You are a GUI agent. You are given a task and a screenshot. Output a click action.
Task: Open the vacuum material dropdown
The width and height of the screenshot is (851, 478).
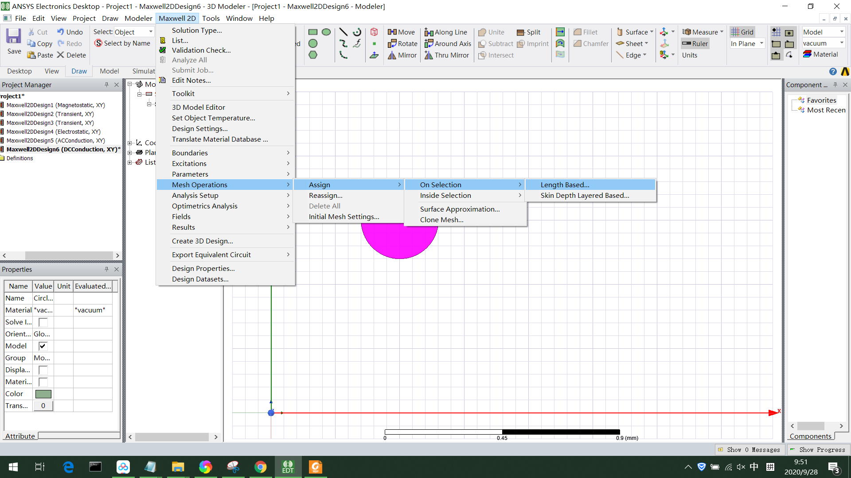841,42
